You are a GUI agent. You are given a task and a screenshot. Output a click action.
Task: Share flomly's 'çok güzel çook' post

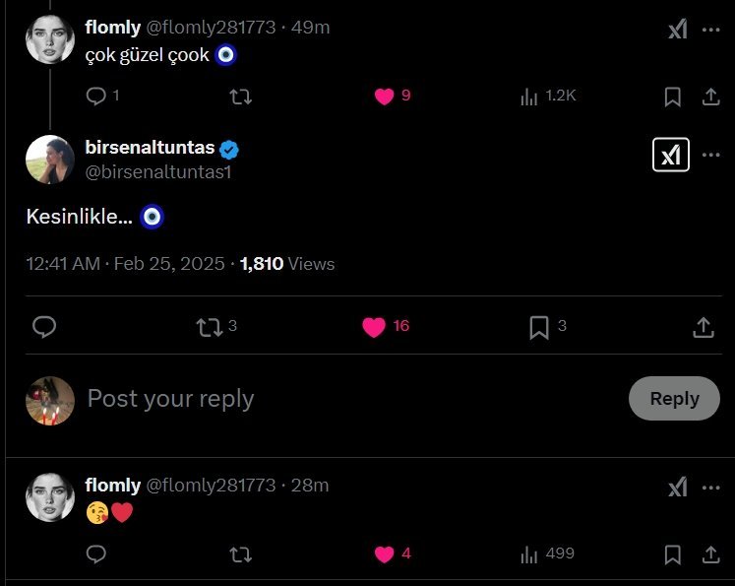(x=710, y=96)
